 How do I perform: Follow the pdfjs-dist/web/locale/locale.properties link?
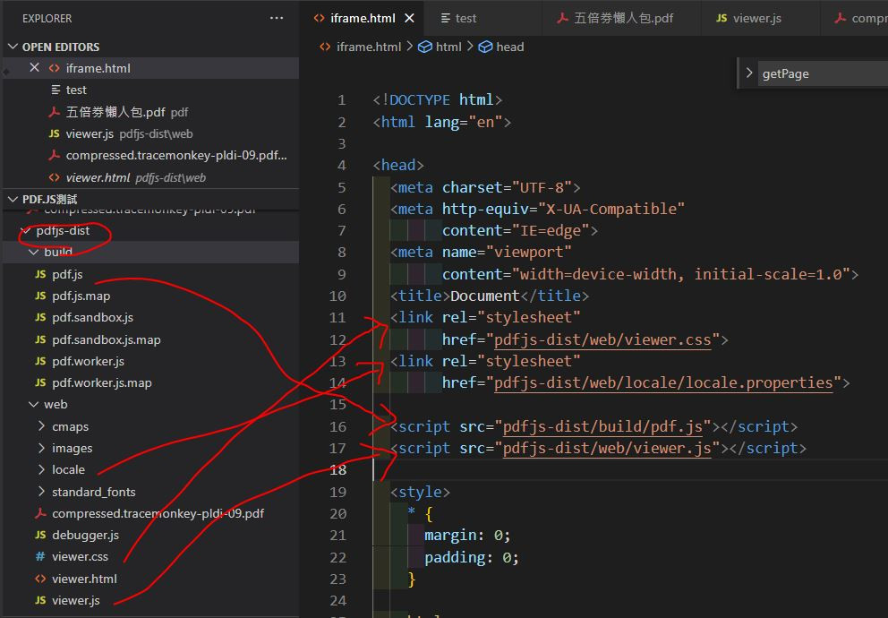663,382
